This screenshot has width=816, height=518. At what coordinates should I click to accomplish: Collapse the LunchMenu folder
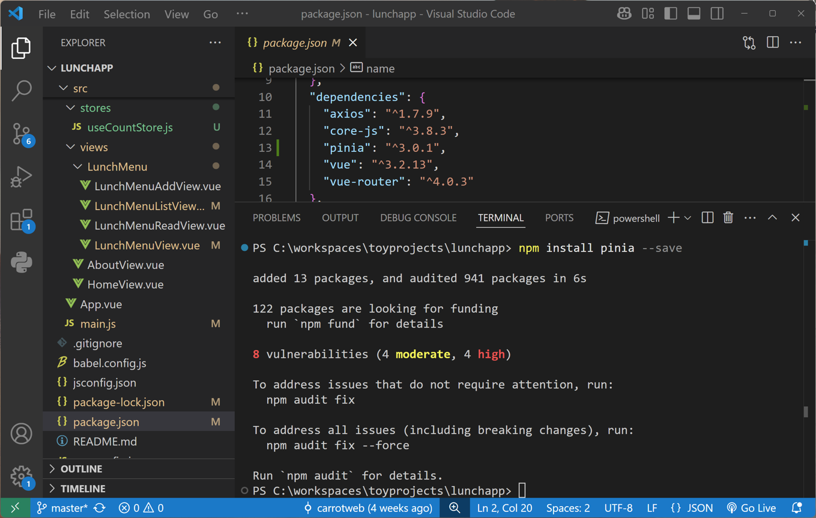tap(139, 167)
